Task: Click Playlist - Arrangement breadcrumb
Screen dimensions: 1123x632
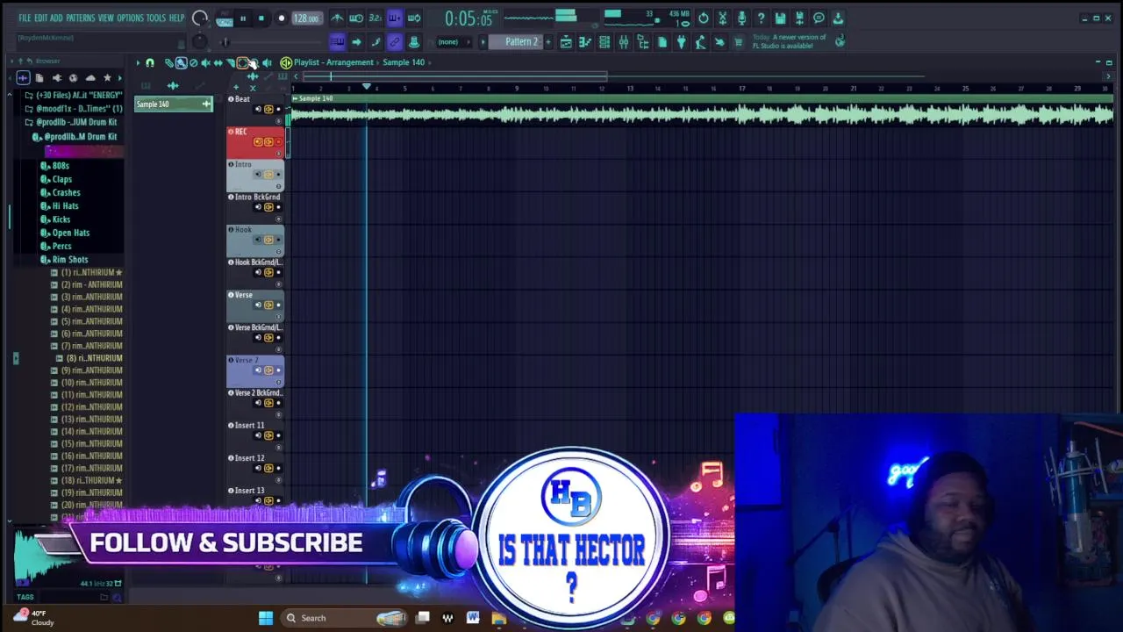Action: [333, 62]
